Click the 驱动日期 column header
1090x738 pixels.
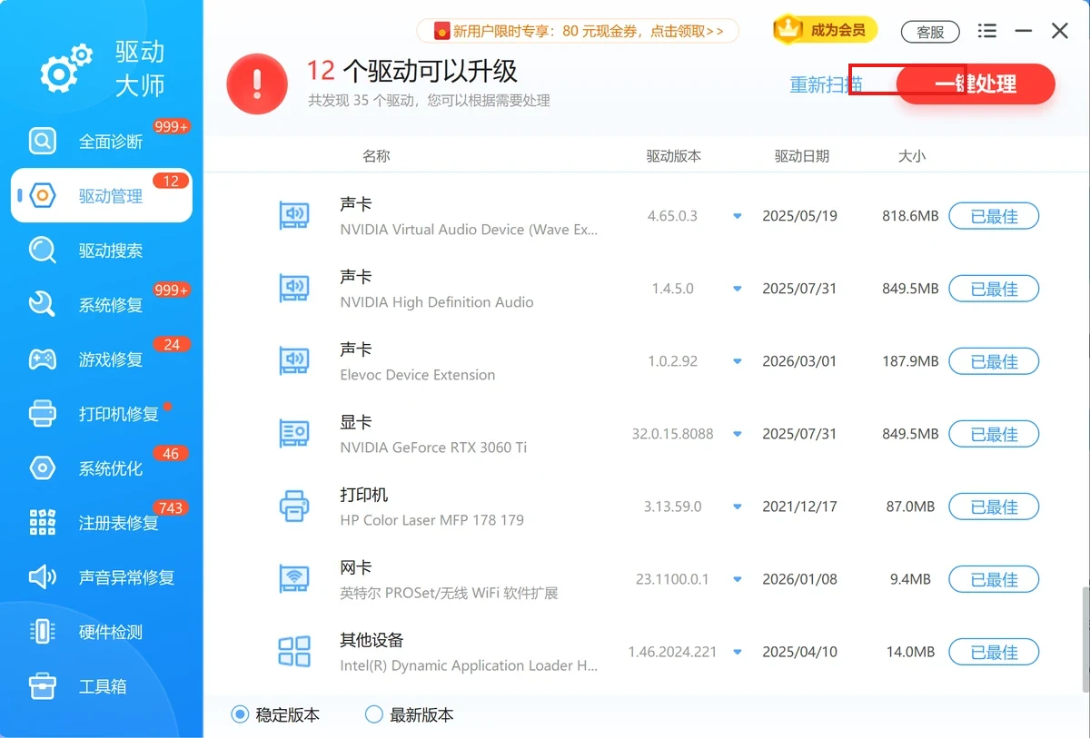[802, 155]
